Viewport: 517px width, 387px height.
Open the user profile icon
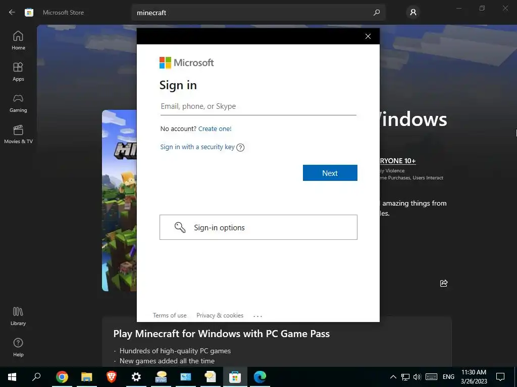413,13
